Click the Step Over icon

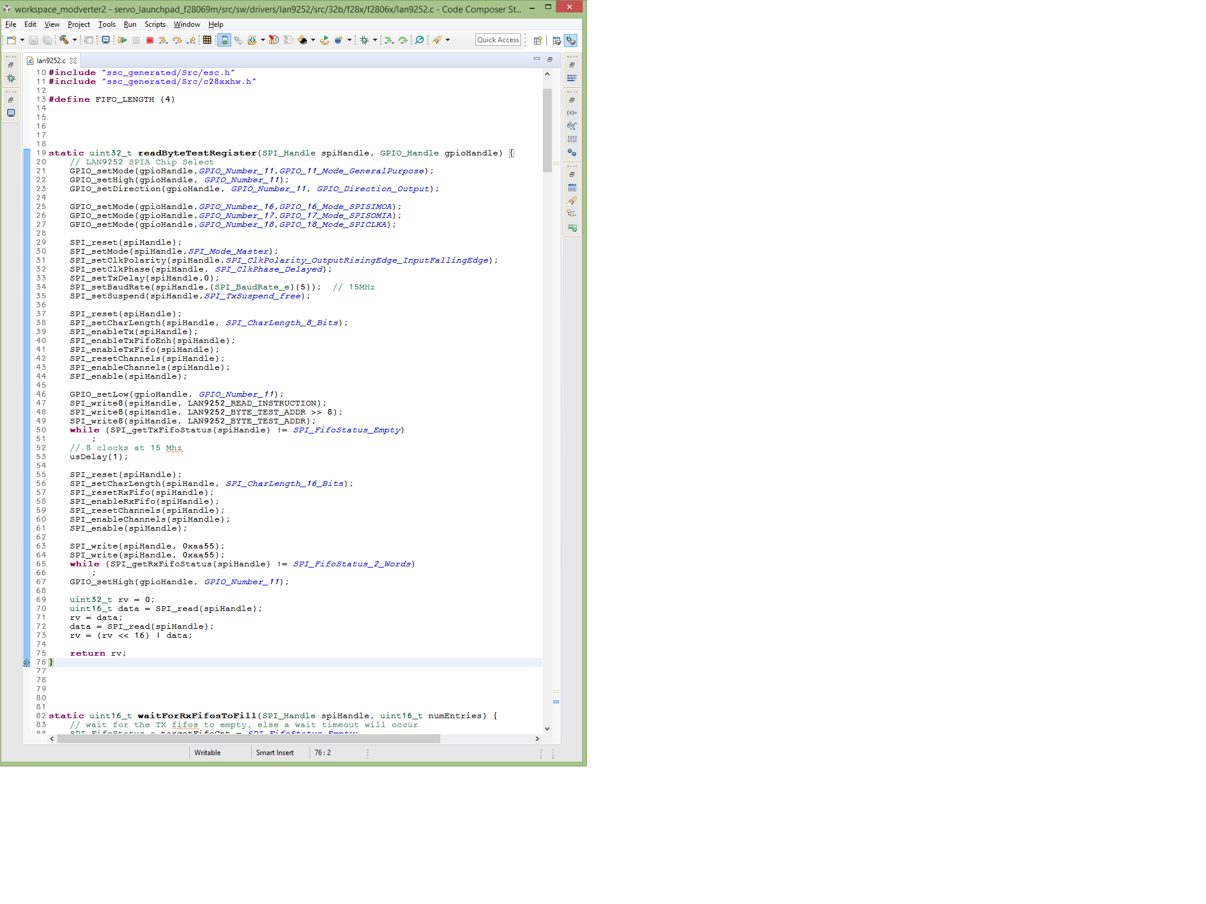pos(177,40)
